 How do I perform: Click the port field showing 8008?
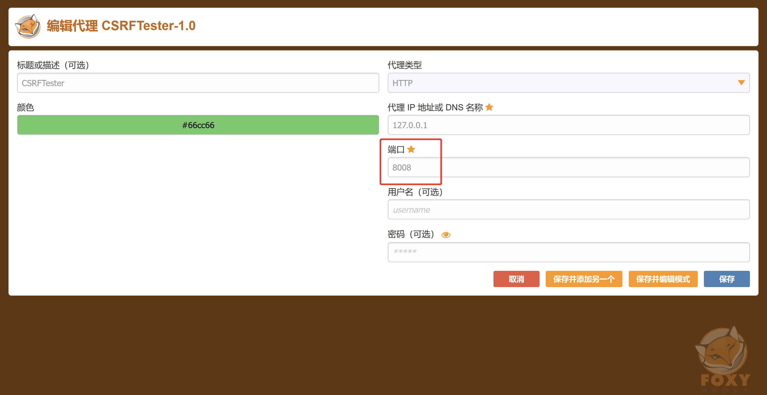tap(568, 167)
